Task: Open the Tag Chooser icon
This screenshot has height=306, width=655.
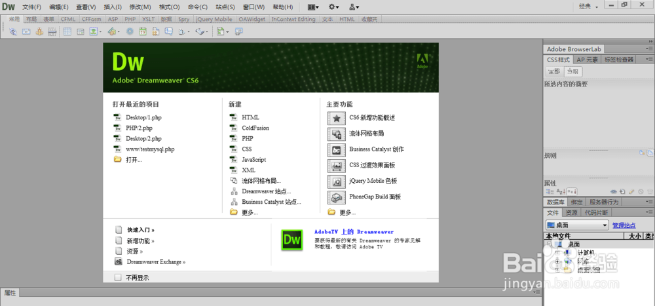Action: point(239,31)
